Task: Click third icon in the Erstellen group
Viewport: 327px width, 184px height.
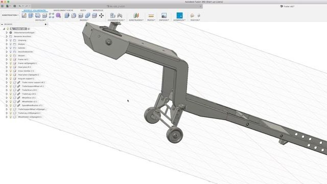Action: 38,15
